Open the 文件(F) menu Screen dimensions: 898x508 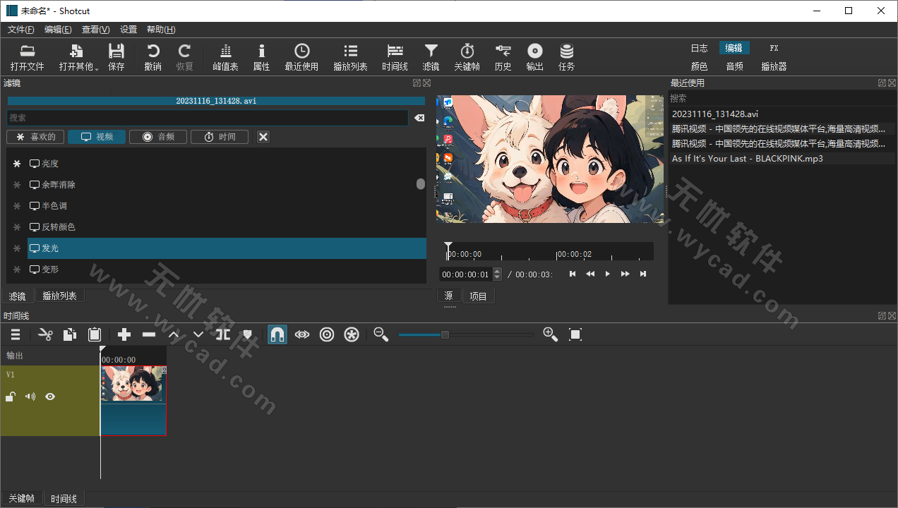pyautogui.click(x=20, y=30)
